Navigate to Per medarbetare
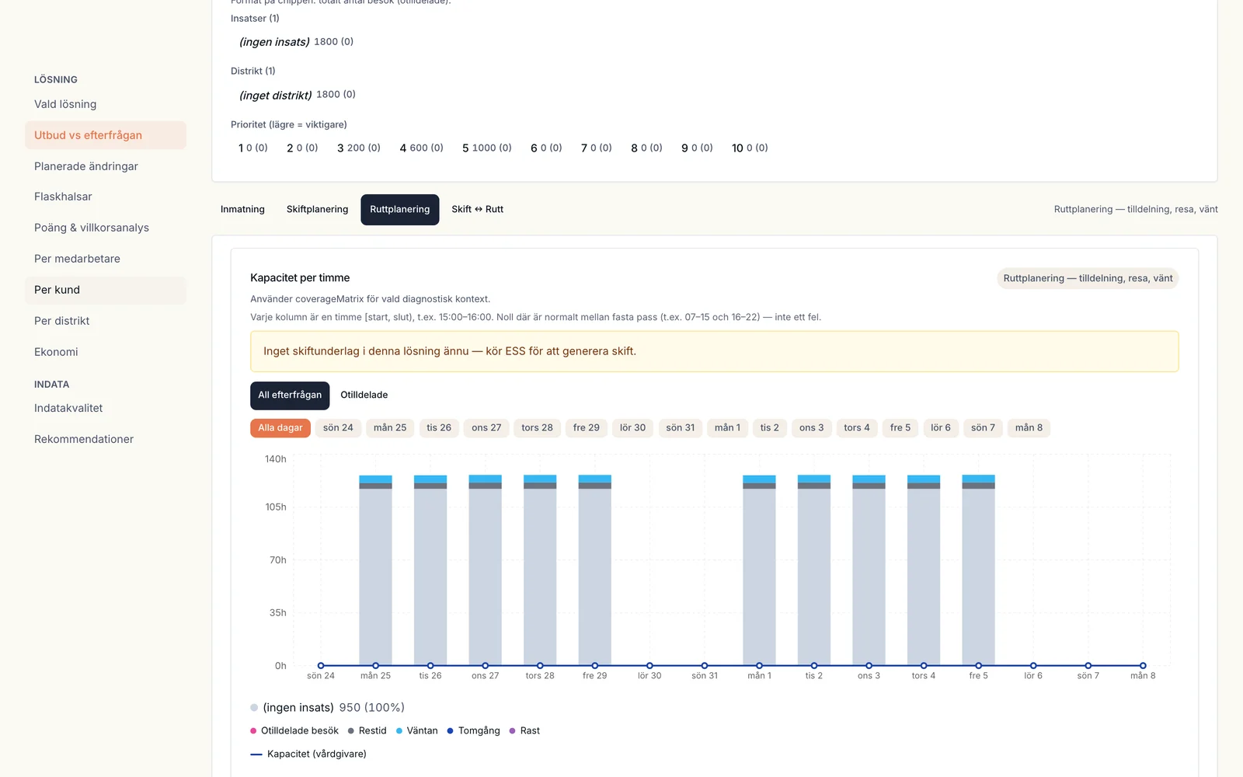The image size is (1243, 777). click(106, 259)
